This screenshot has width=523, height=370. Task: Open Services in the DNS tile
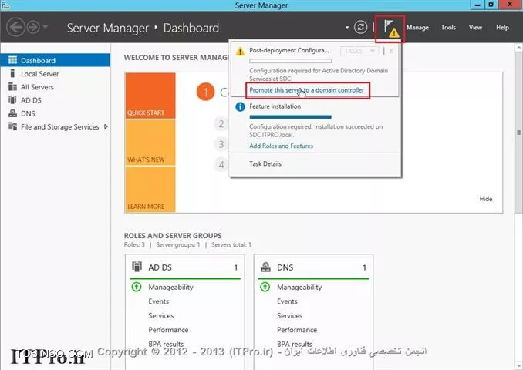pyautogui.click(x=289, y=316)
